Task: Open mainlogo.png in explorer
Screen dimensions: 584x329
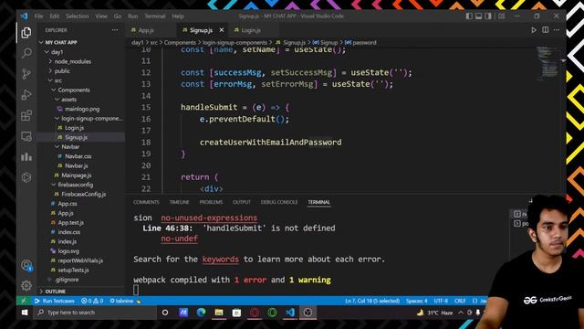Action: coord(81,109)
